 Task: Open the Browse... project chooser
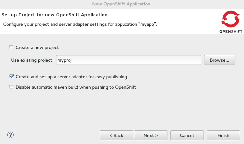pos(219,60)
